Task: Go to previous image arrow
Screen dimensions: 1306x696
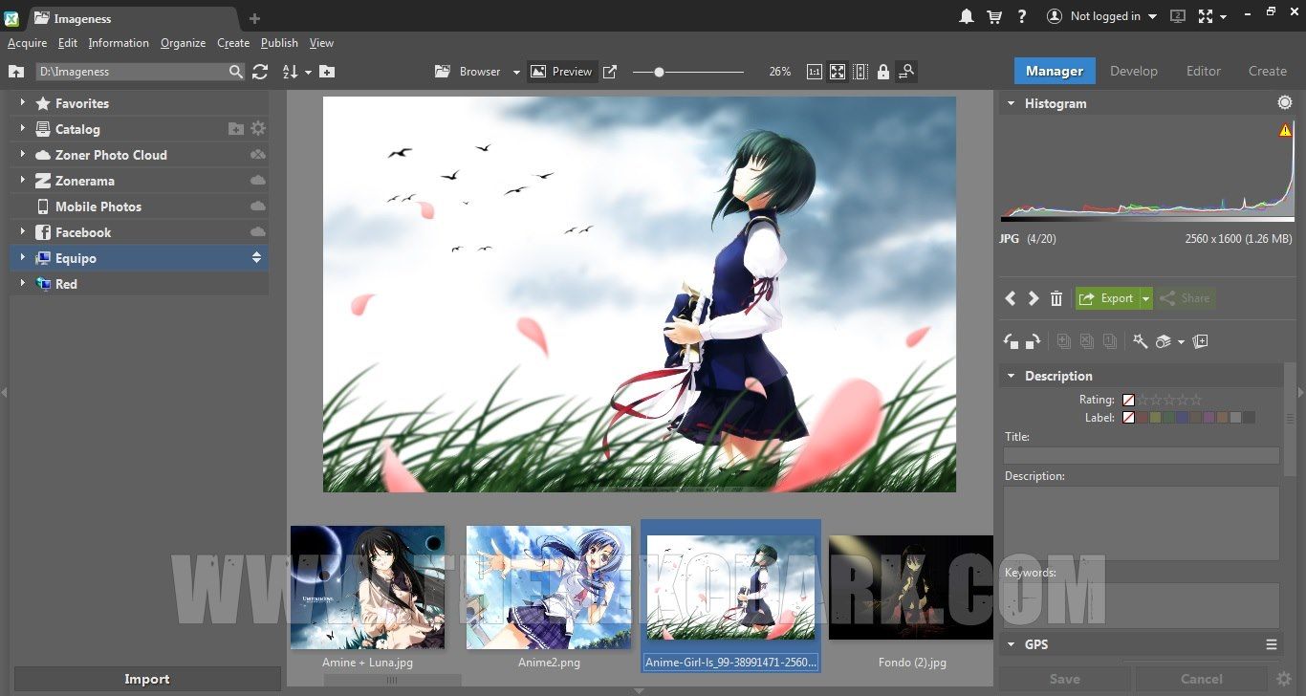Action: (x=1011, y=298)
